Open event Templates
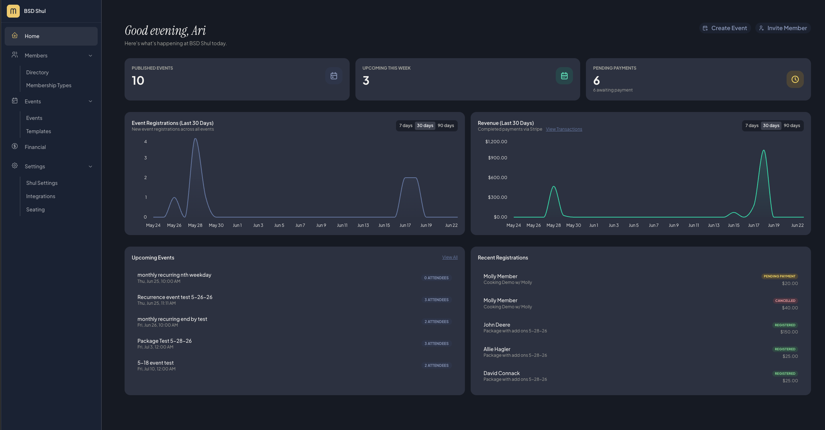 pyautogui.click(x=38, y=131)
